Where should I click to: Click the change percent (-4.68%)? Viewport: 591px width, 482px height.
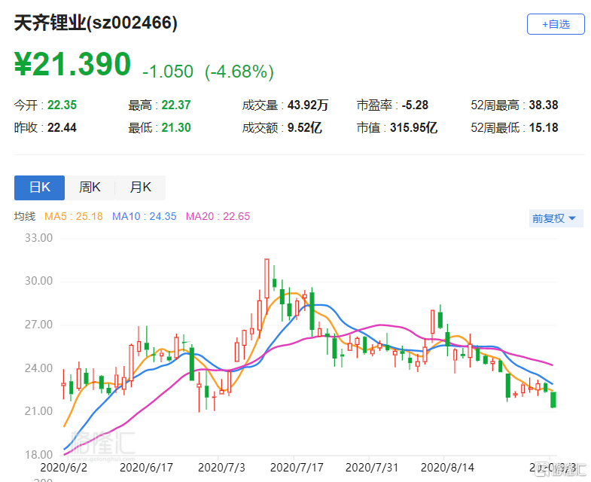239,72
